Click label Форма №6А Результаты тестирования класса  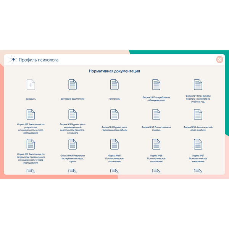coord(73,158)
